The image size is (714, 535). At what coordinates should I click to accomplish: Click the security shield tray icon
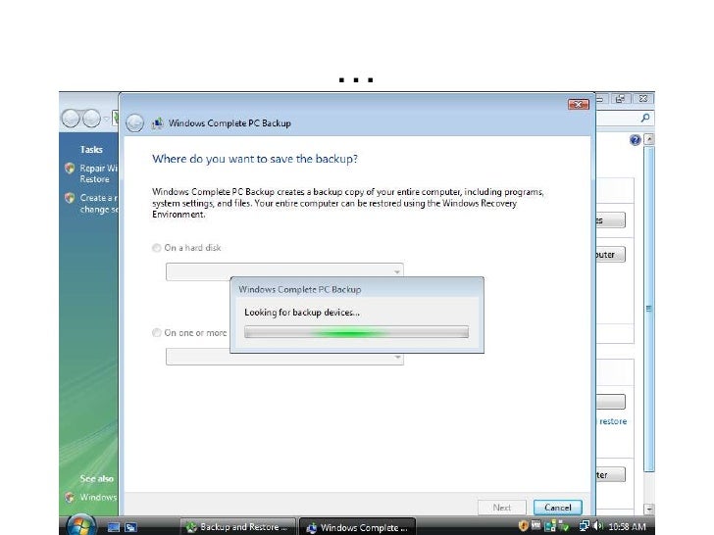(x=523, y=526)
